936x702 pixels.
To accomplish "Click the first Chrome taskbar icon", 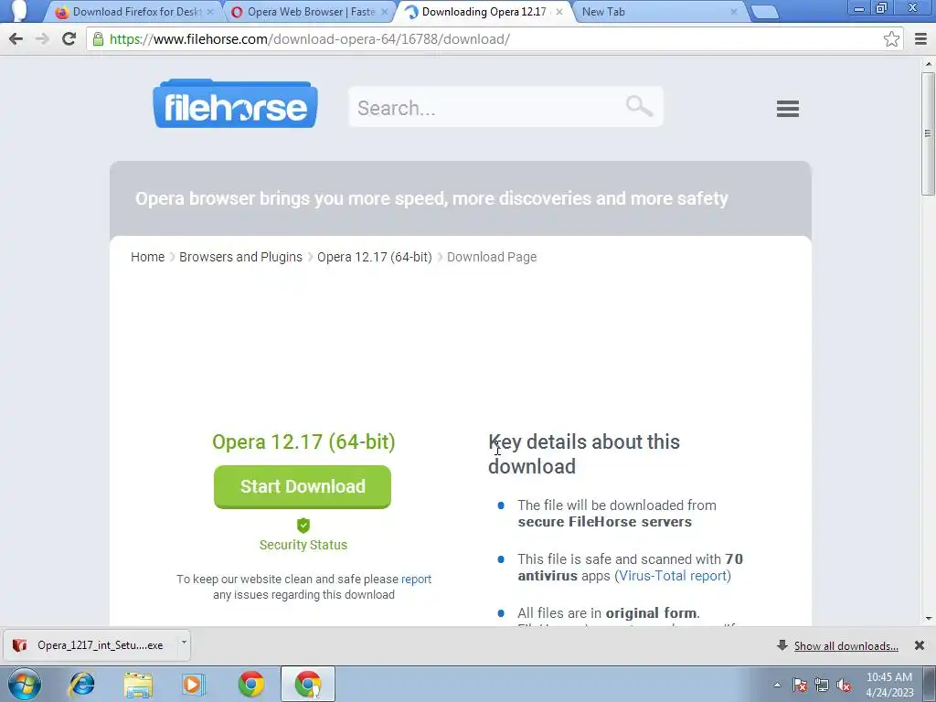I will coord(250,684).
